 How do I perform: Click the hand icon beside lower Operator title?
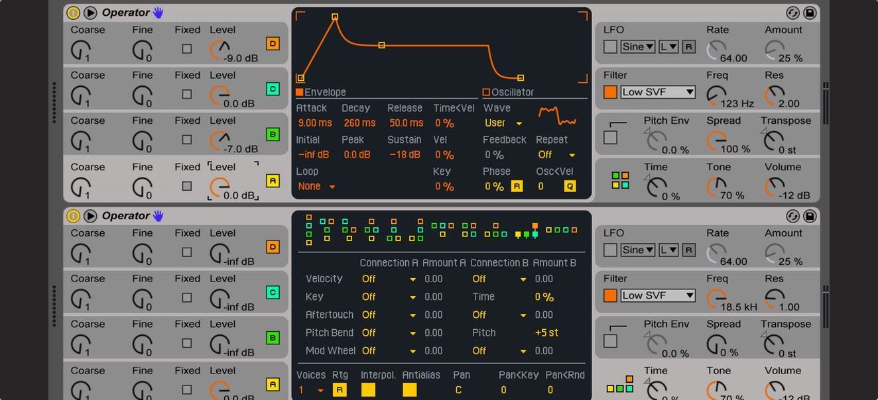coord(158,216)
